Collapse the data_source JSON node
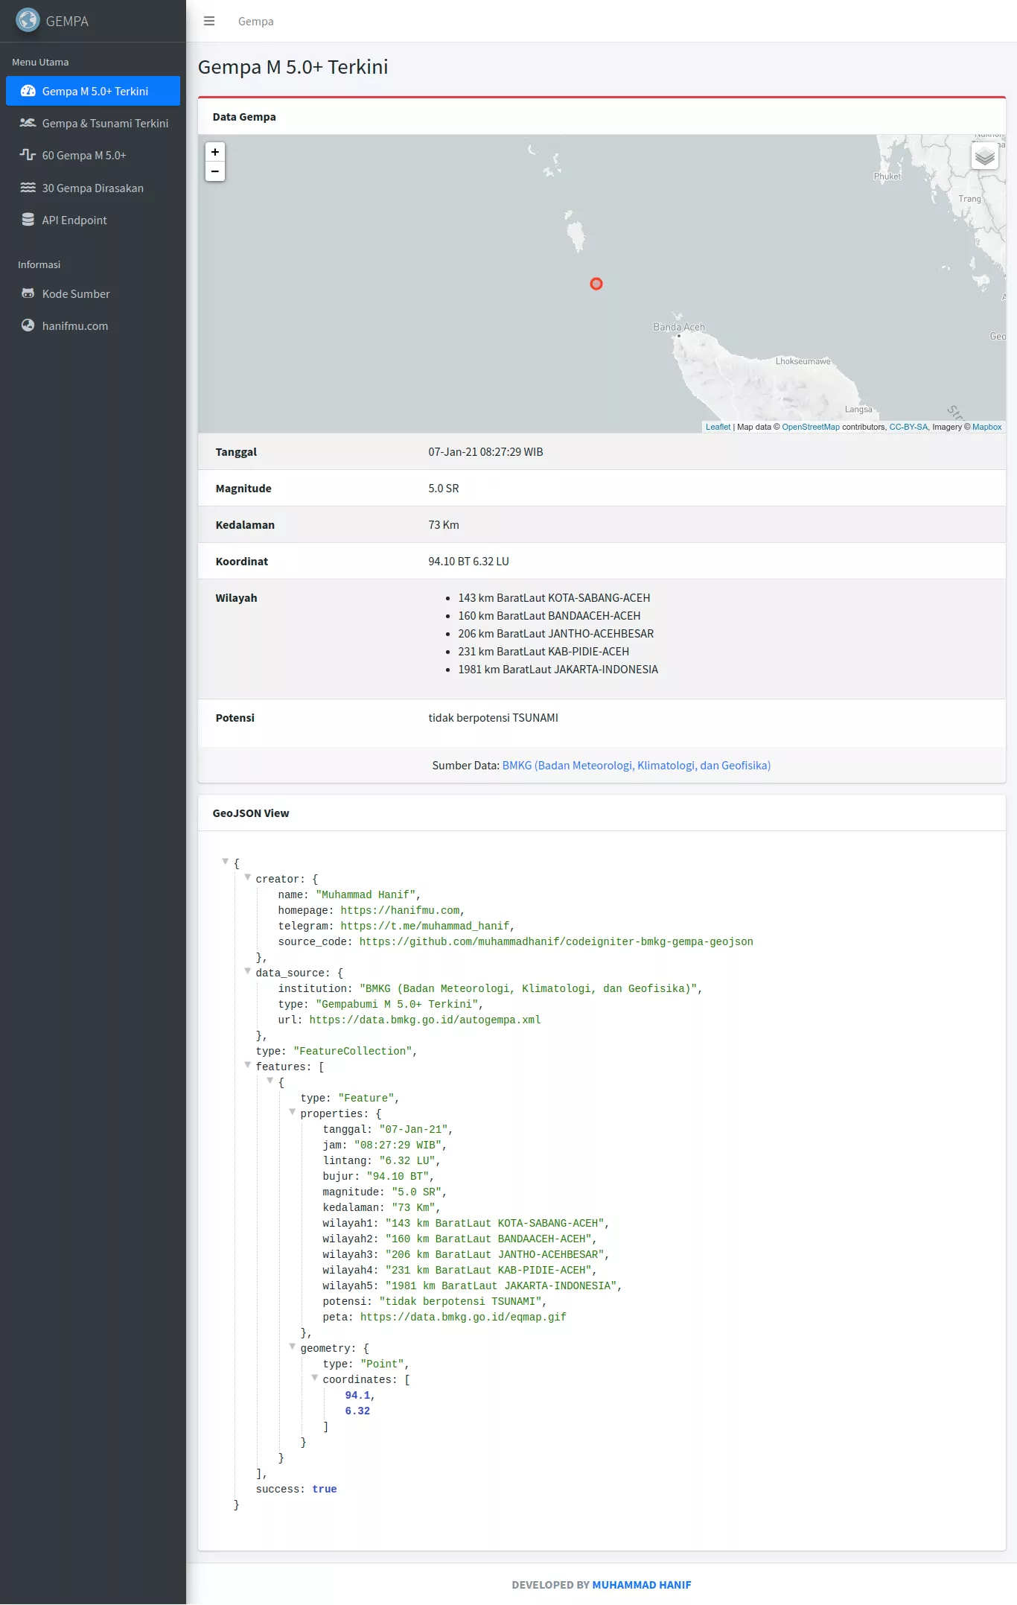This screenshot has height=1605, width=1017. pos(248,971)
